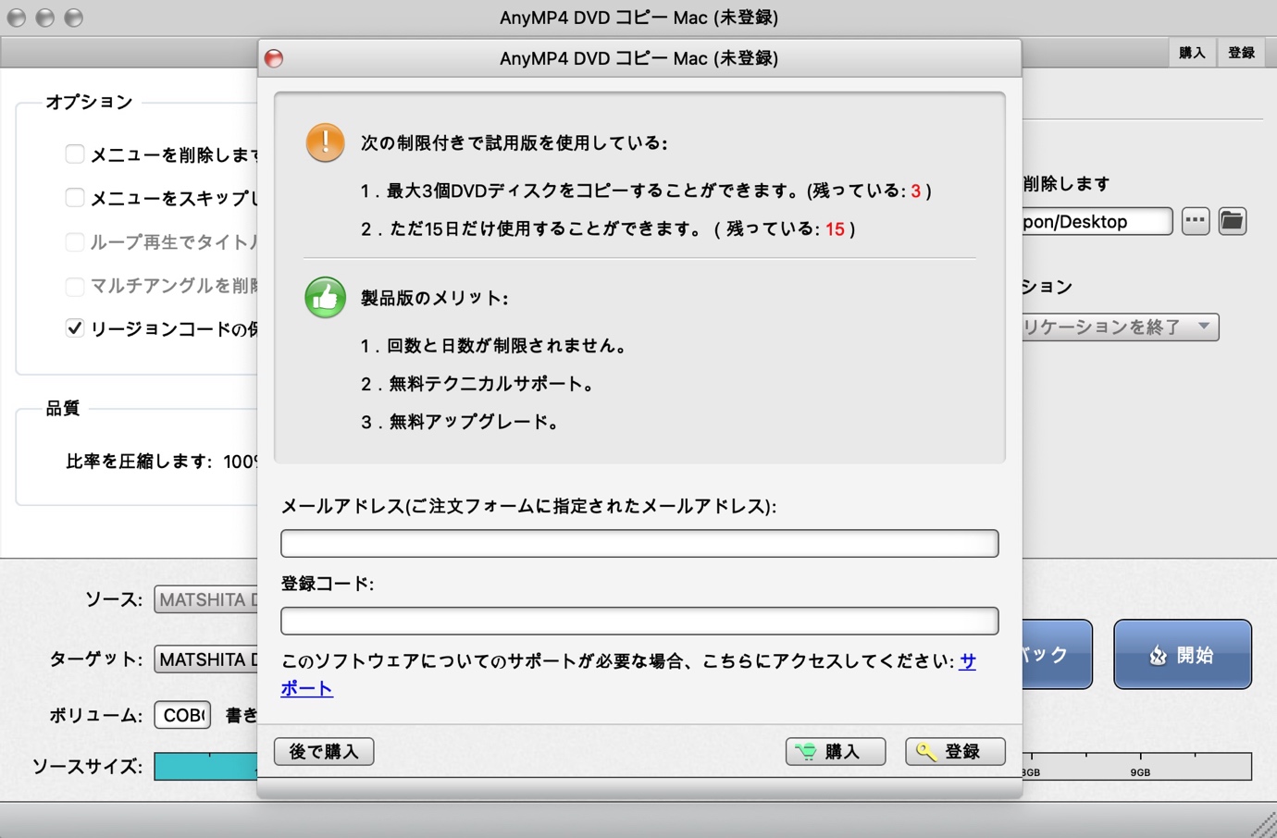Click 登録 in main window top bar
Image resolution: width=1277 pixels, height=838 pixels.
click(x=1241, y=53)
